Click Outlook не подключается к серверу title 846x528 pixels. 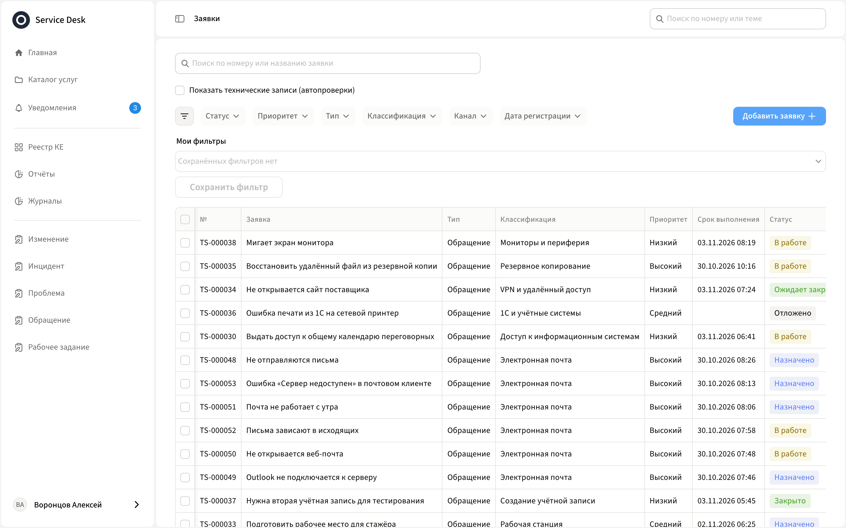click(x=311, y=477)
